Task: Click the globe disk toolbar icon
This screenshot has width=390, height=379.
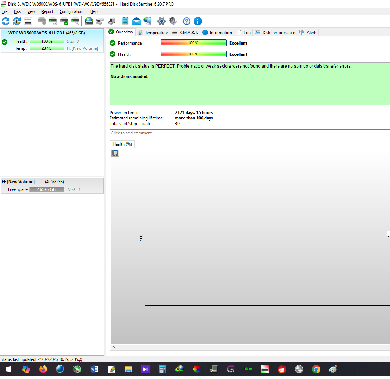Action: [89, 21]
